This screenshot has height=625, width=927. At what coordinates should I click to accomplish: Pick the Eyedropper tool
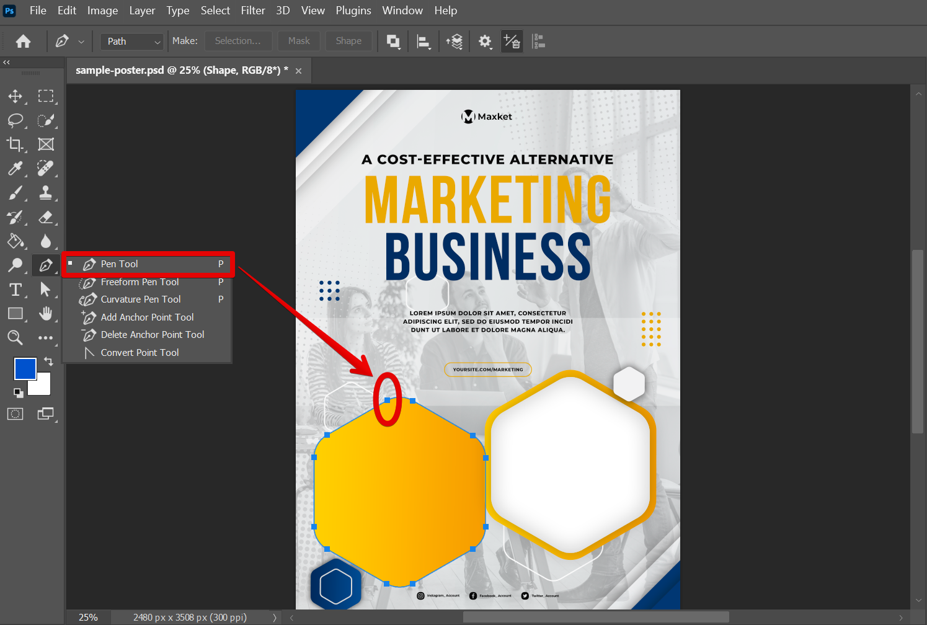click(15, 169)
